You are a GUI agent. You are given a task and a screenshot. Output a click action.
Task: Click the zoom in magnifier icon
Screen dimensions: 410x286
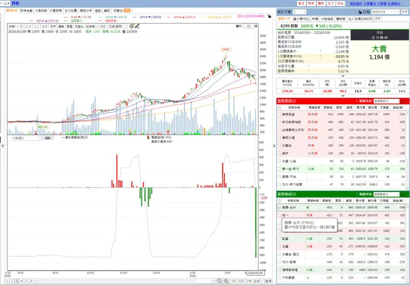[x=226, y=281]
